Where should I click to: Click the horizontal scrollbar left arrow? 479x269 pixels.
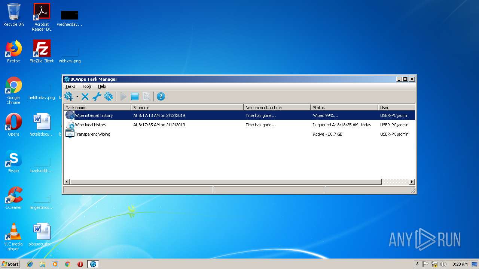click(67, 182)
